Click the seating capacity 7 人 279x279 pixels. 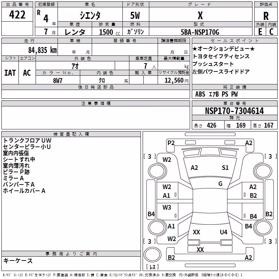pyautogui.click(x=150, y=66)
